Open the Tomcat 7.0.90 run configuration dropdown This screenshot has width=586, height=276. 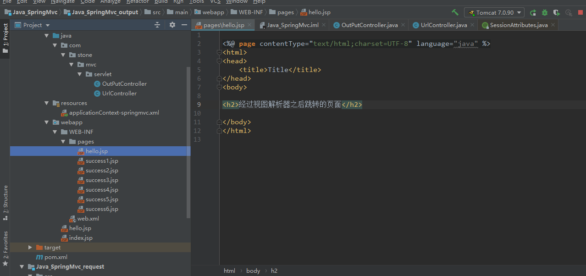(x=494, y=12)
